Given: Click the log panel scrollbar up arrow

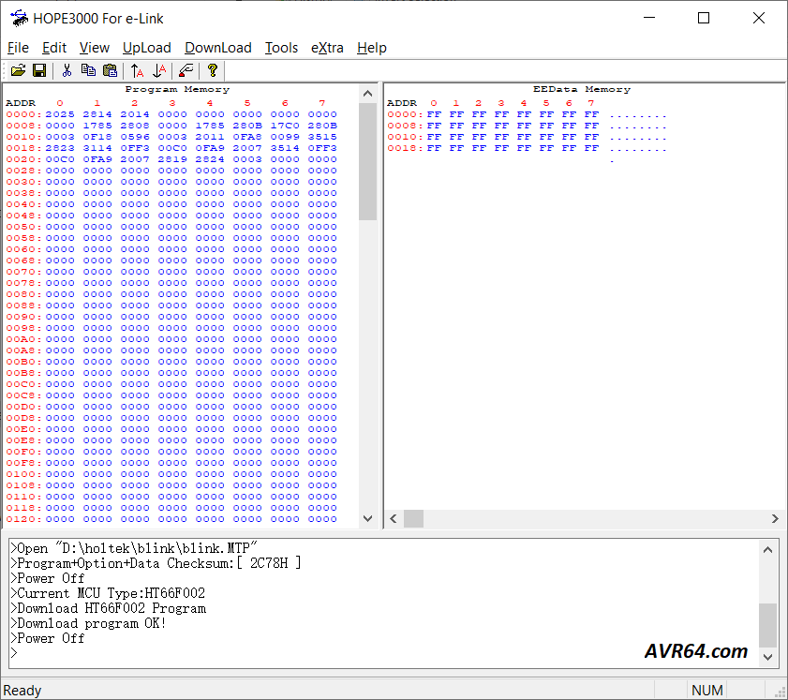Looking at the screenshot, I should 767,549.
